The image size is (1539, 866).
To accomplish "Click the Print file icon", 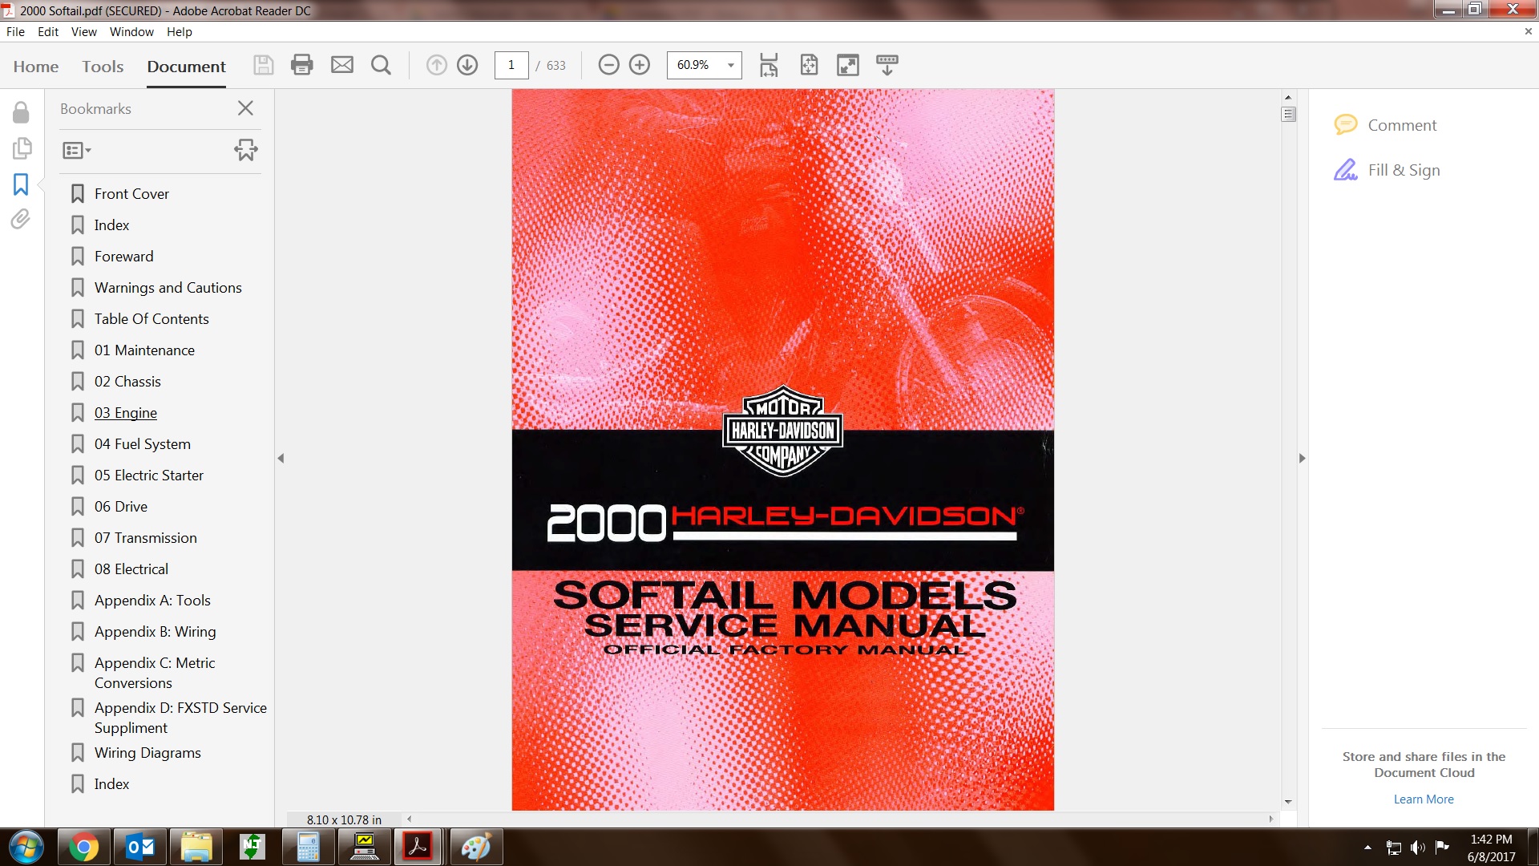I will pyautogui.click(x=301, y=65).
